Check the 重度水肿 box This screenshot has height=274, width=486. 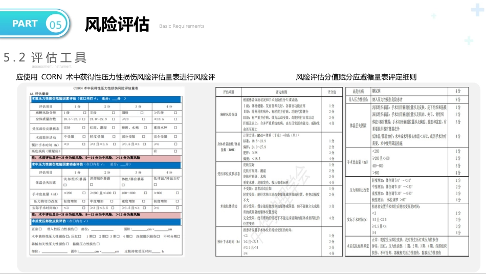tap(175, 128)
